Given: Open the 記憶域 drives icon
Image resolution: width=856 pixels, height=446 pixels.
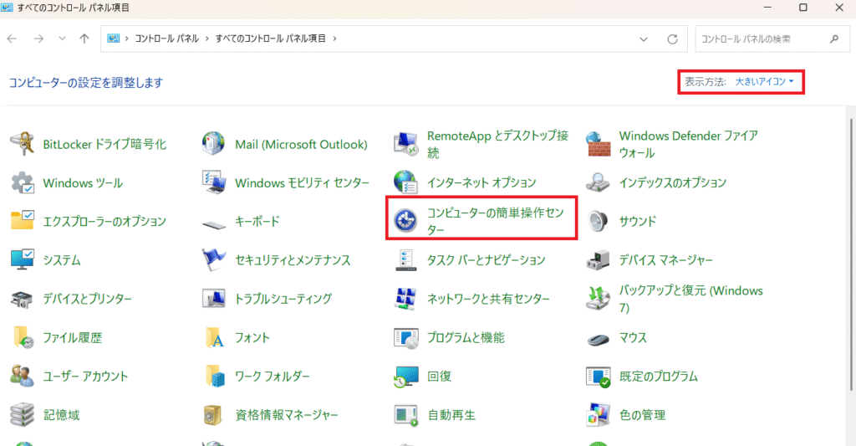Looking at the screenshot, I should point(23,415).
